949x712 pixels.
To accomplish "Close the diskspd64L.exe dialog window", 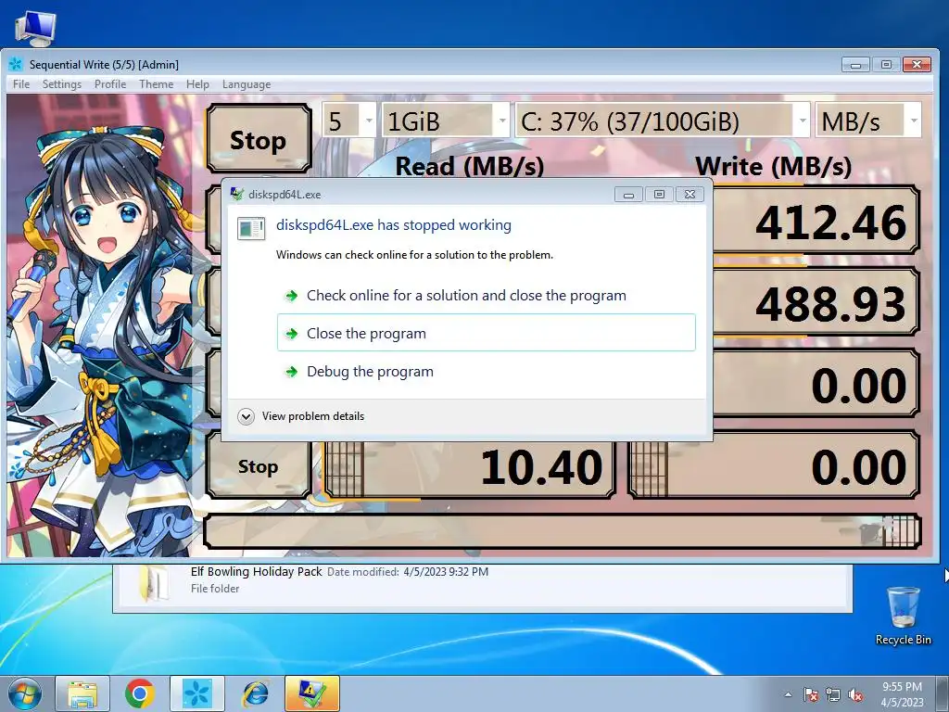I will coord(690,195).
